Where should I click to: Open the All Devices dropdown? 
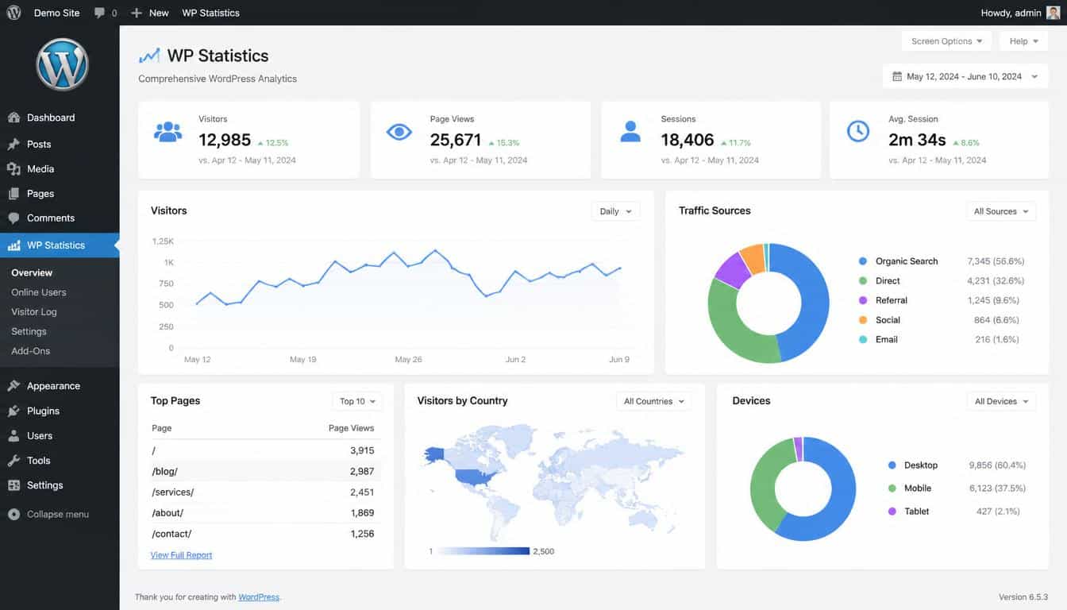coord(1001,401)
